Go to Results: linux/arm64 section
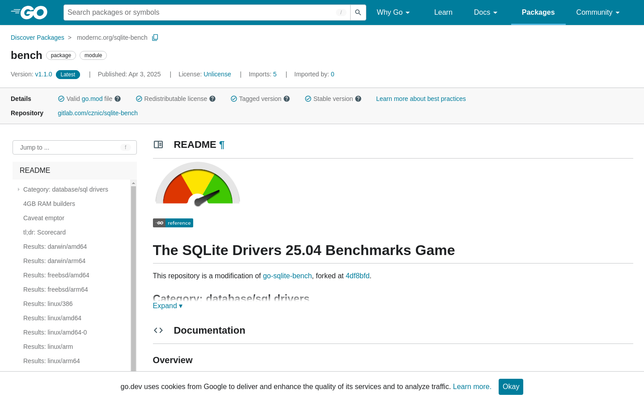Image resolution: width=644 pixels, height=402 pixels. (x=51, y=361)
